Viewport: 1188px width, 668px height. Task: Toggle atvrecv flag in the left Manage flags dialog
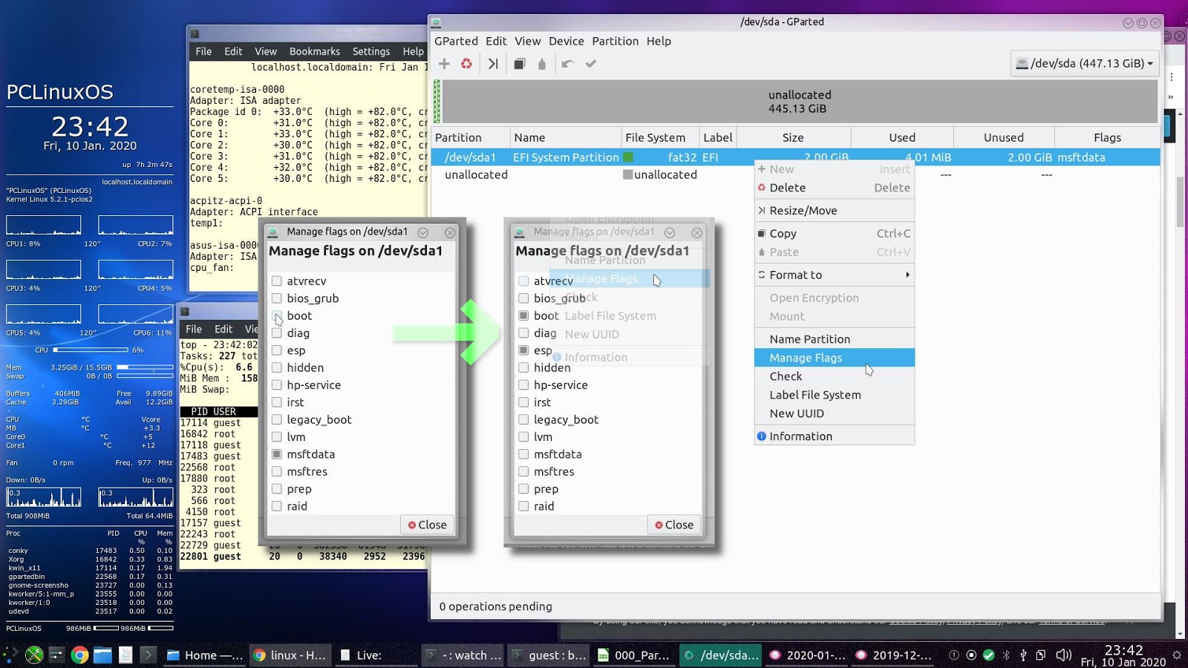tap(277, 281)
